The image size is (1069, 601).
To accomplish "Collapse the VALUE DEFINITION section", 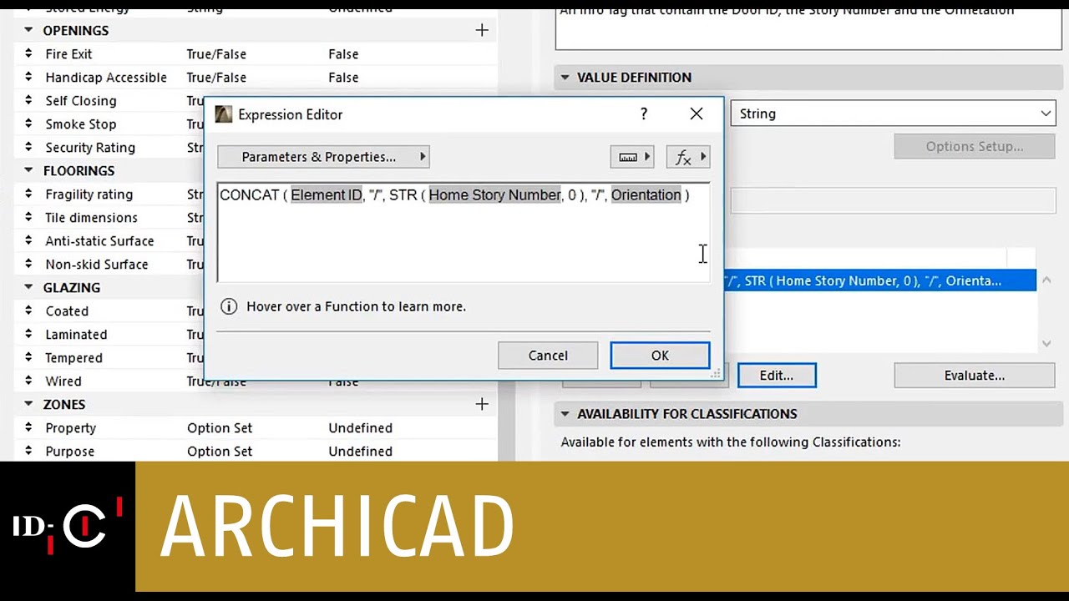I will click(565, 77).
